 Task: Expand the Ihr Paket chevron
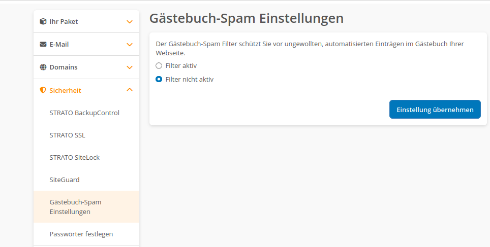coord(130,22)
